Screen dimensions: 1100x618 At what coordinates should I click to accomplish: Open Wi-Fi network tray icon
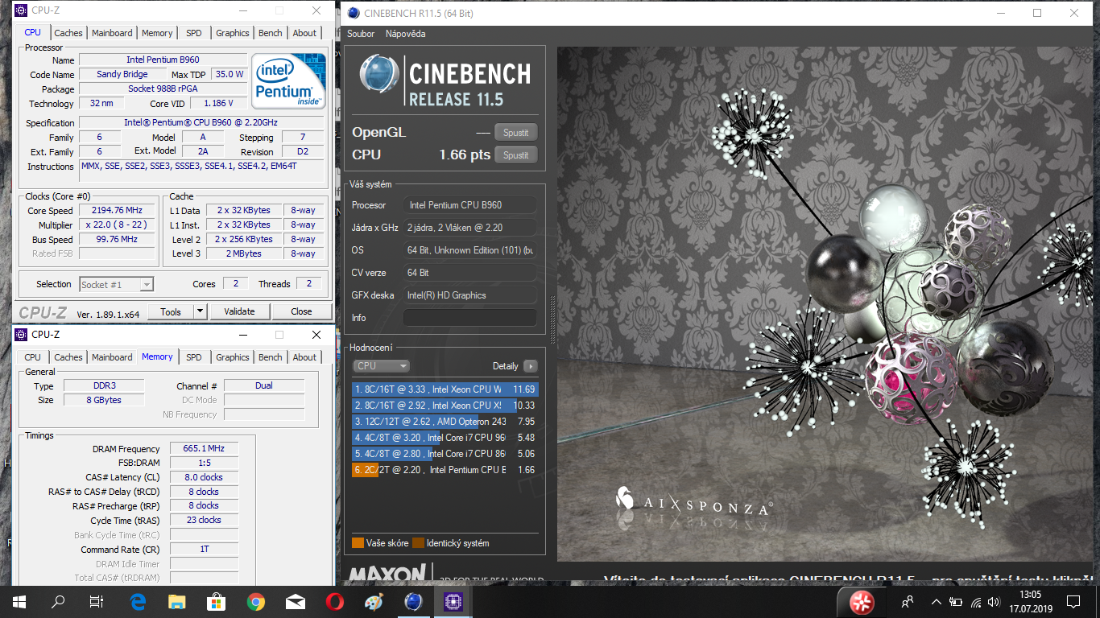tap(976, 601)
